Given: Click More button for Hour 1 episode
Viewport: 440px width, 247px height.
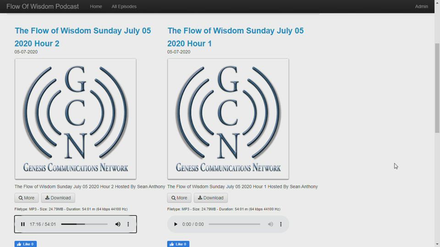Looking at the screenshot, I should (179, 198).
